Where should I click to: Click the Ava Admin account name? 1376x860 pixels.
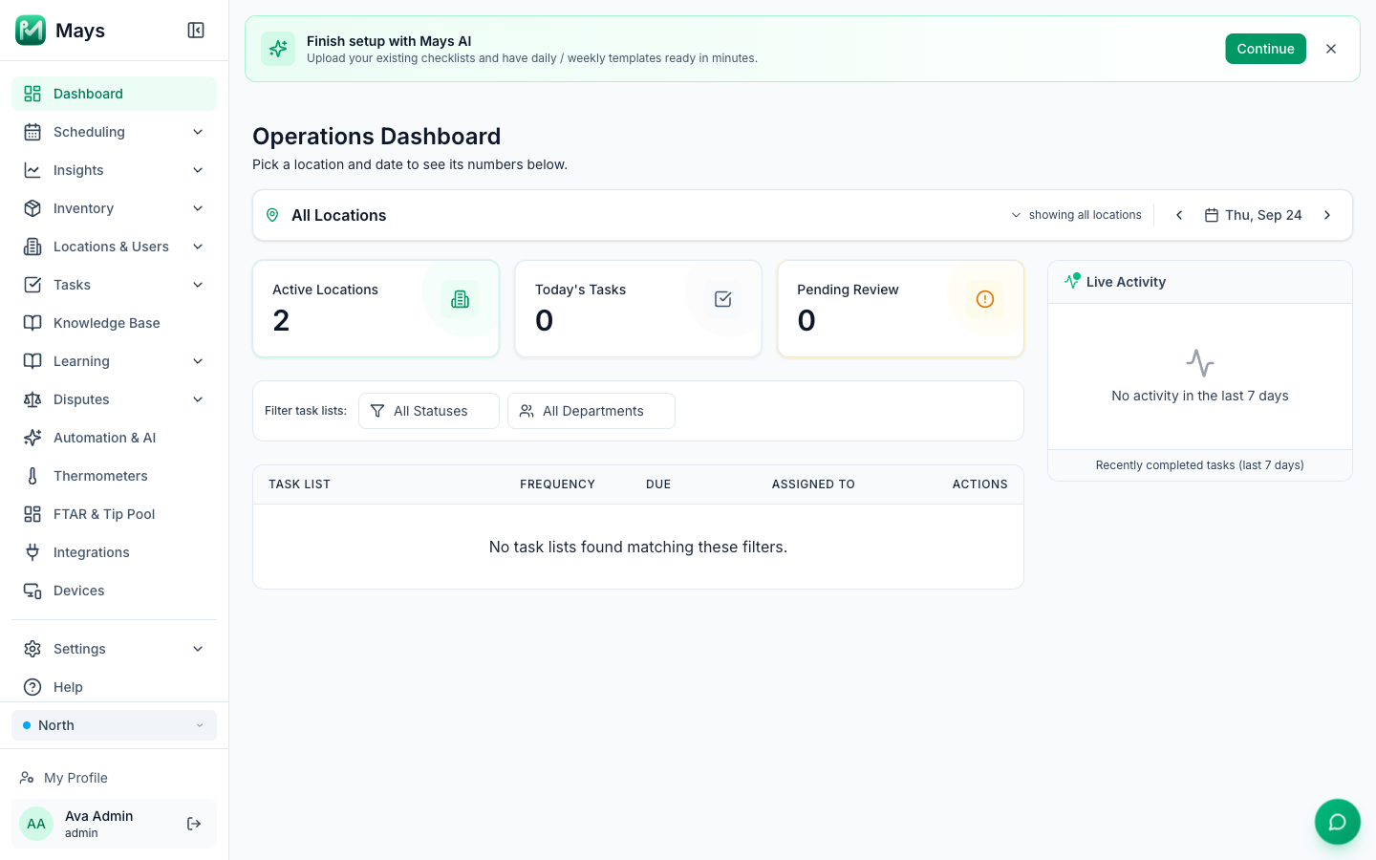pos(99,816)
